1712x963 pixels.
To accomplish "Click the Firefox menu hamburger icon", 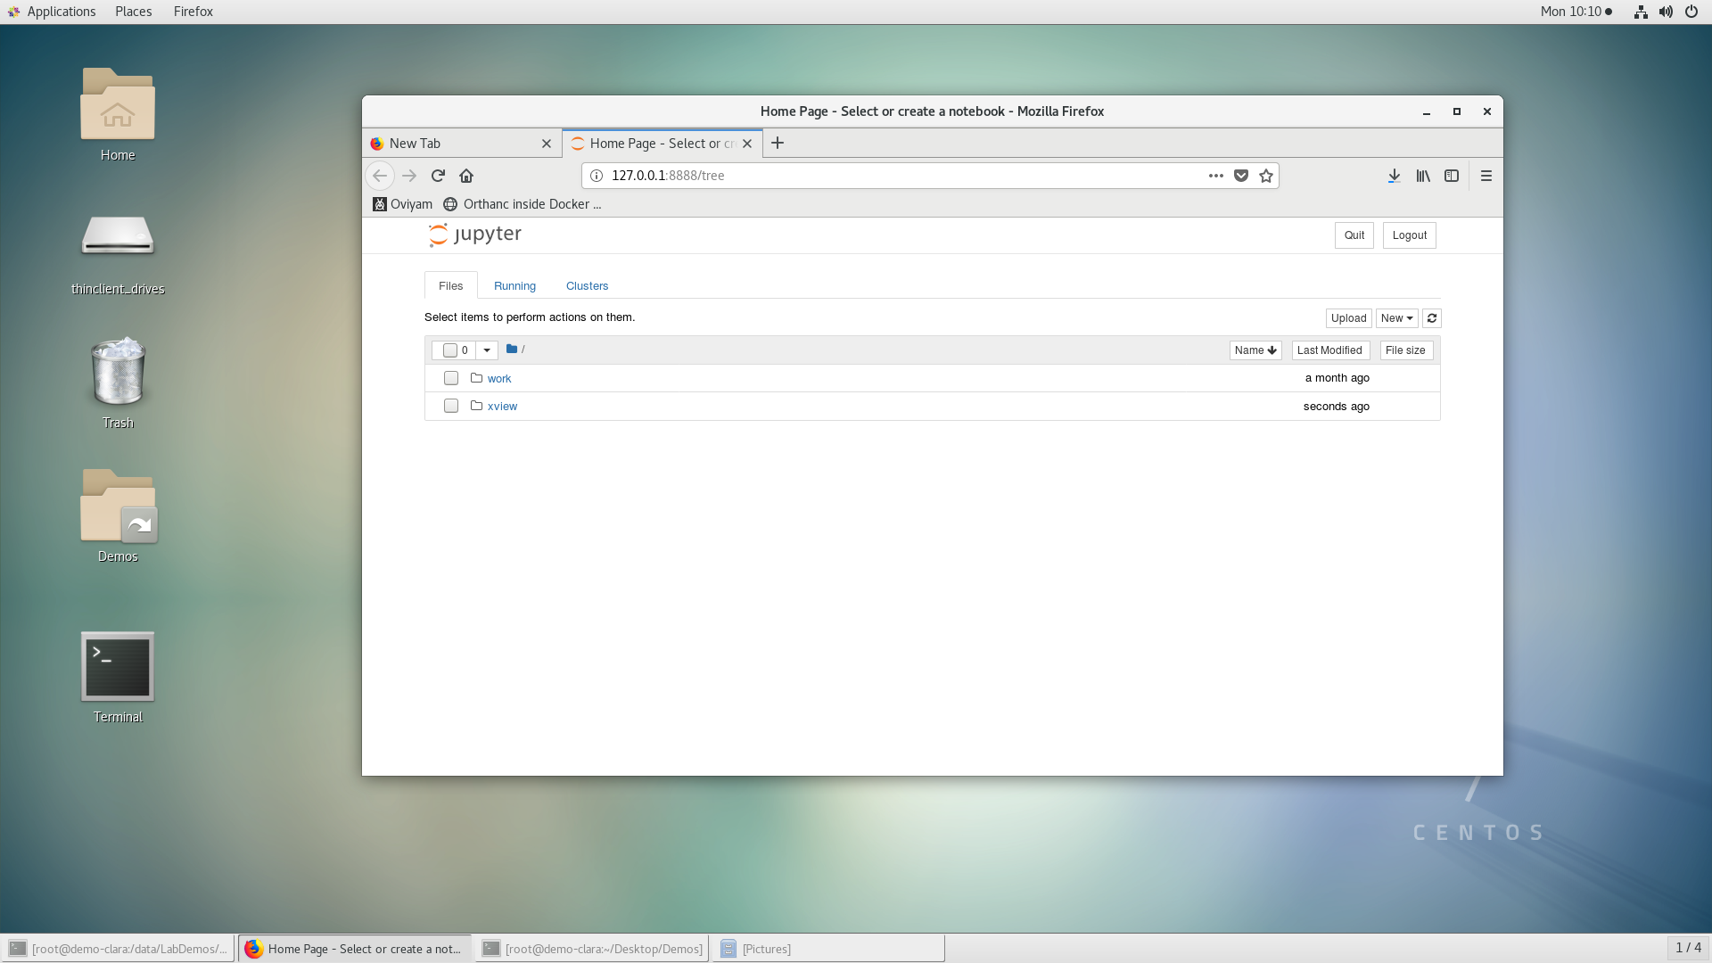I will click(1486, 175).
